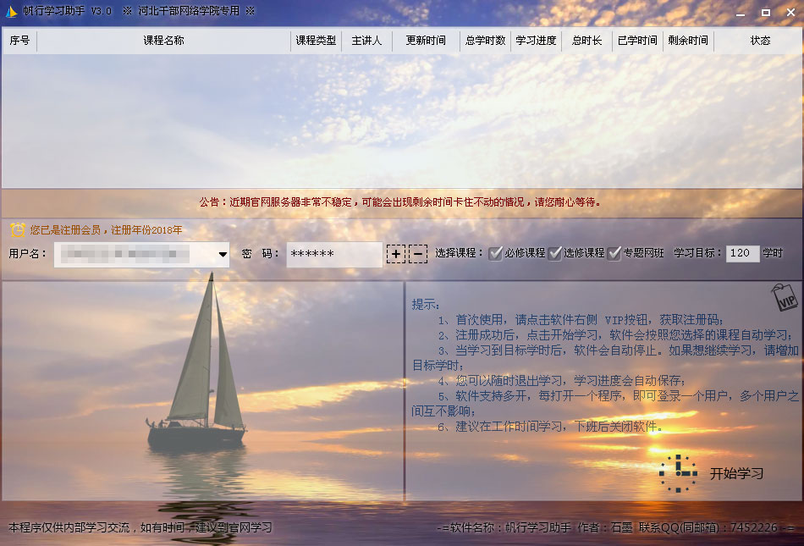Image resolution: width=804 pixels, height=546 pixels.
Task: Click the plus button next to the password
Action: pos(396,253)
